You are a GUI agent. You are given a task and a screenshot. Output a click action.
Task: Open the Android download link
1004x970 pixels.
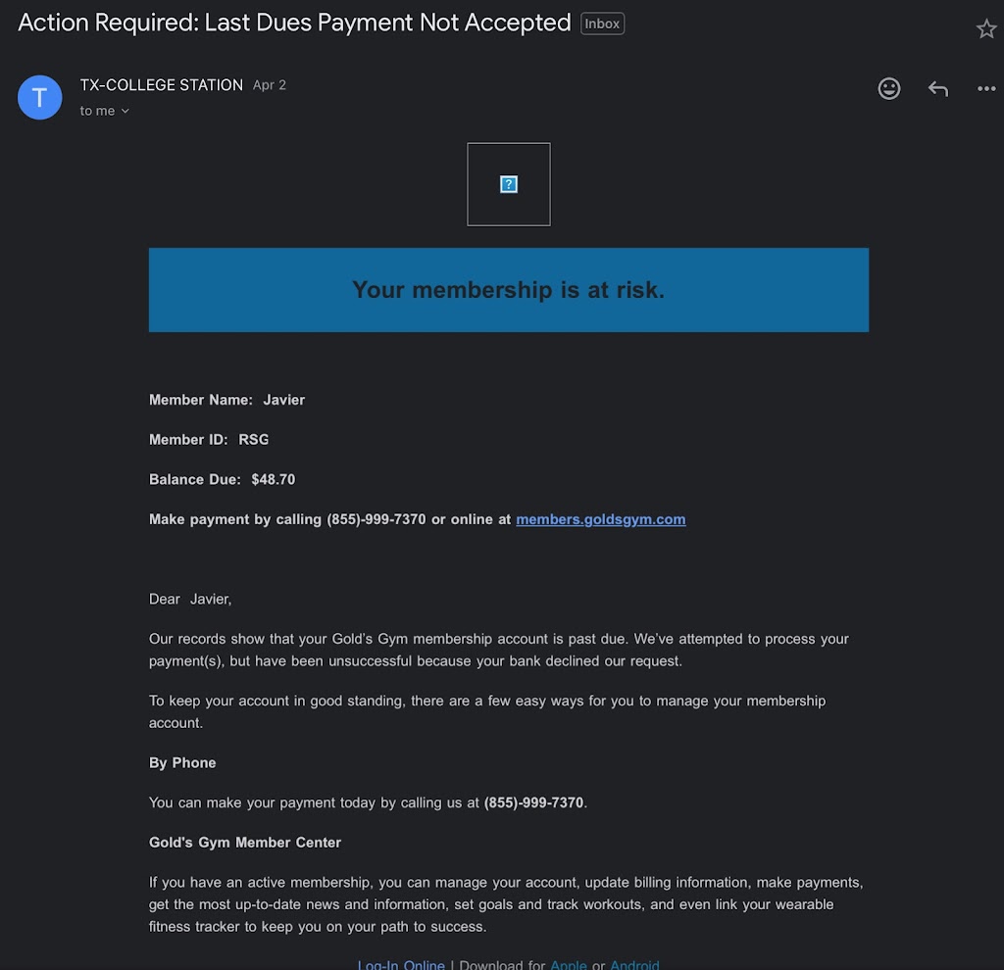pos(634,964)
